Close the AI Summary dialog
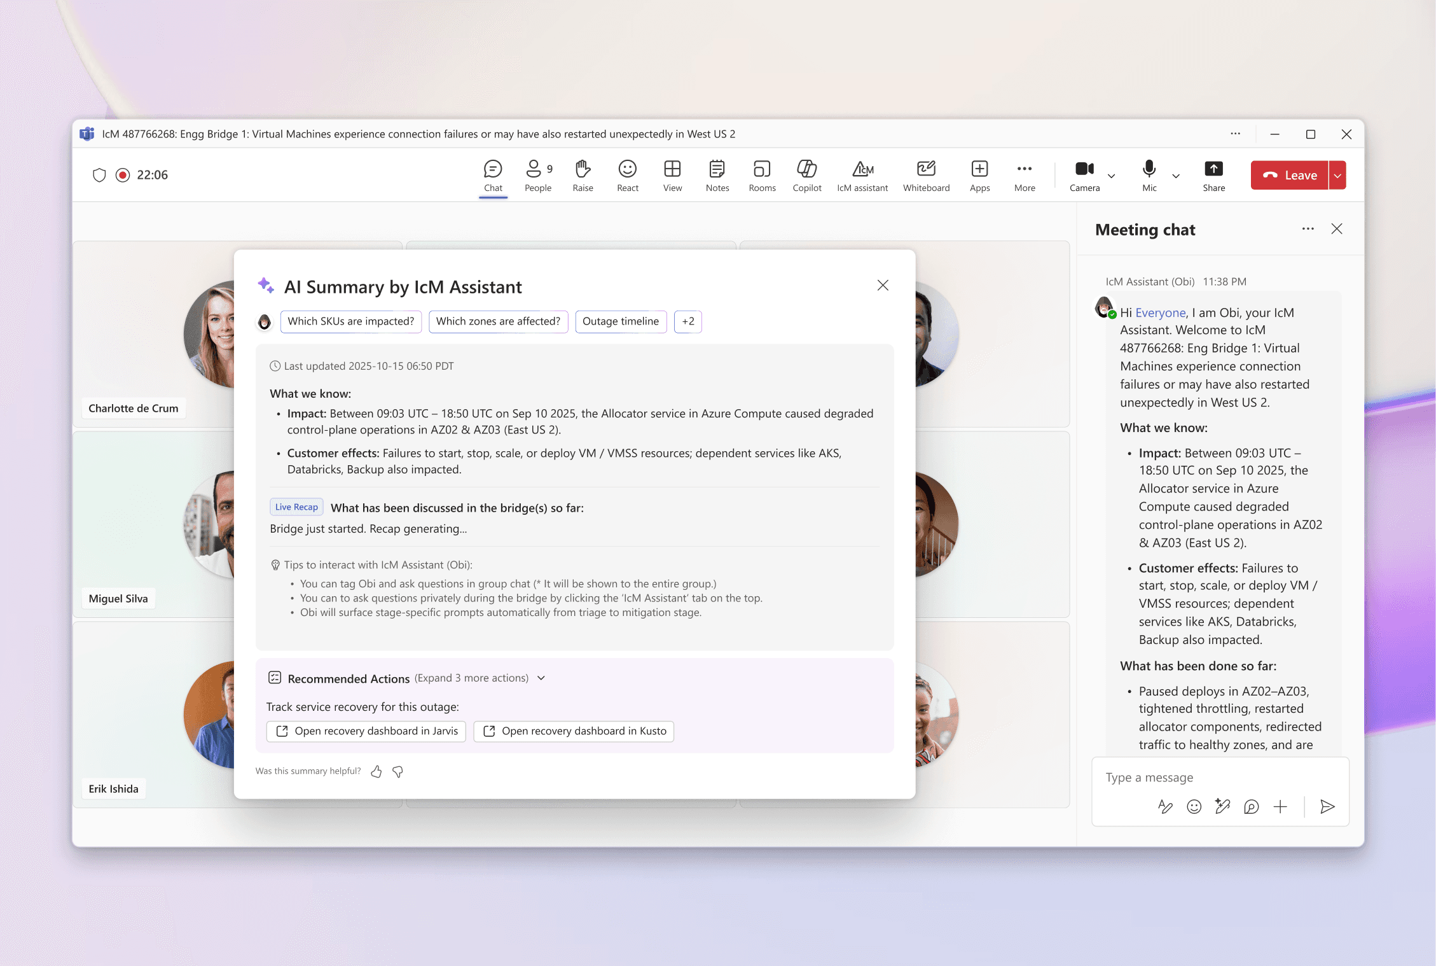The image size is (1436, 966). coord(883,285)
